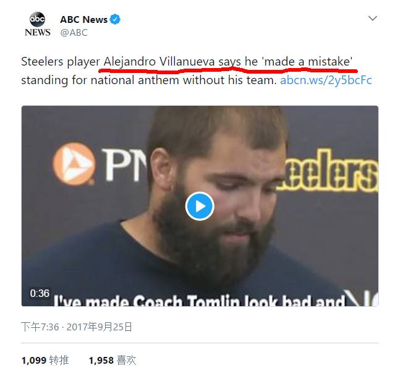The width and height of the screenshot is (403, 373).
Task: Click the ABC News profile avatar
Action: [x=37, y=25]
